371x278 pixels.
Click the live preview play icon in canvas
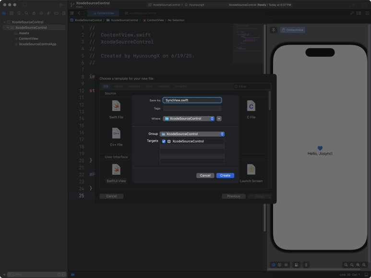pyautogui.click(x=274, y=265)
